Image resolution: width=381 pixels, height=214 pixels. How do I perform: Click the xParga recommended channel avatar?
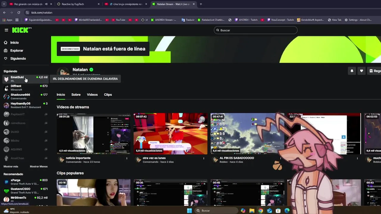(6, 182)
